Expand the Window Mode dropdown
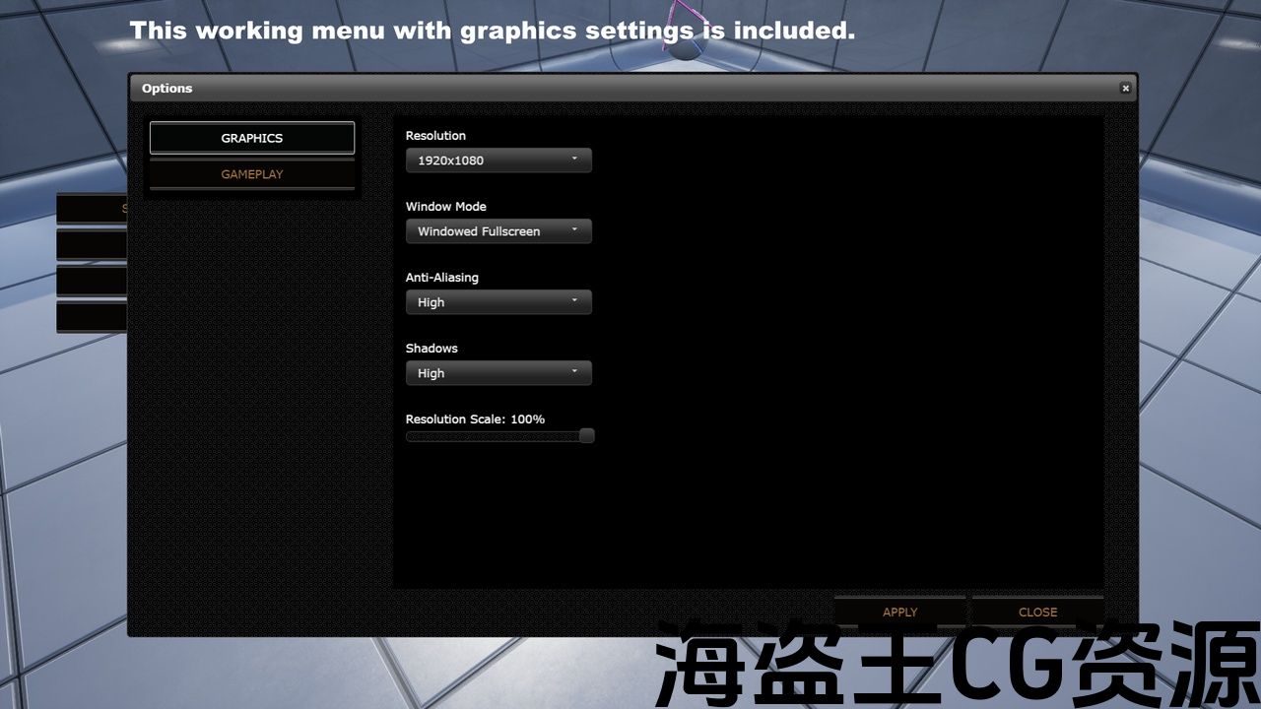This screenshot has width=1261, height=709. [x=498, y=231]
